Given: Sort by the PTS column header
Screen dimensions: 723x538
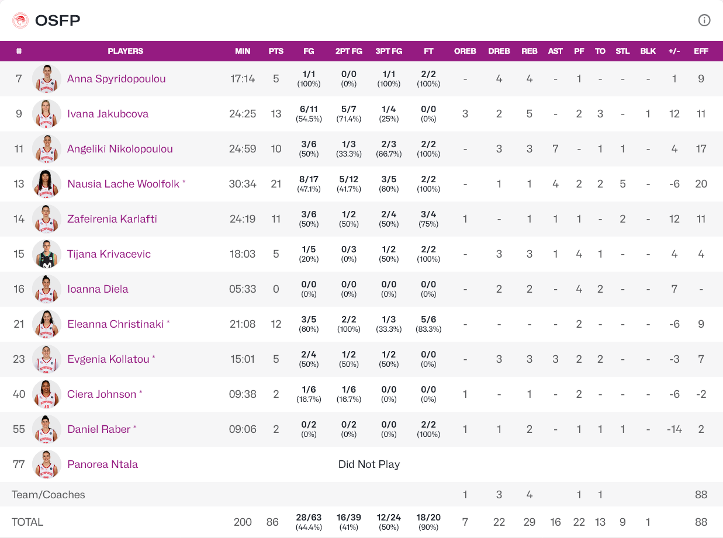Looking at the screenshot, I should (x=276, y=51).
